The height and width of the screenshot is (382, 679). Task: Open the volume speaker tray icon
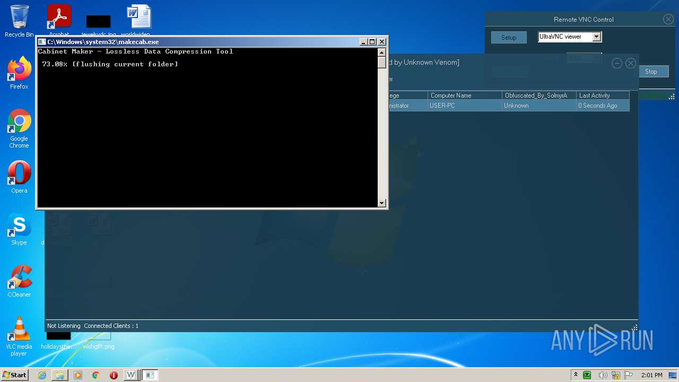[603, 375]
